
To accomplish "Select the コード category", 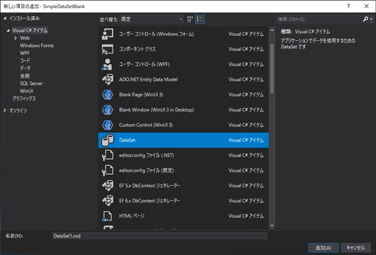I will point(25,61).
